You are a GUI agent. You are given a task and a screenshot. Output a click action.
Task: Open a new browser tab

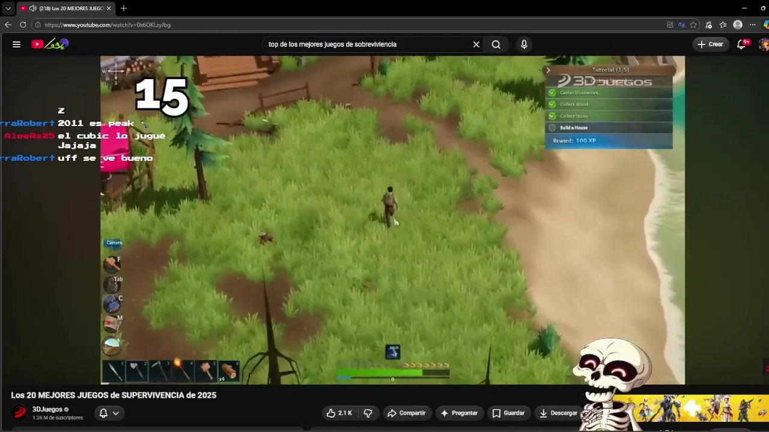tap(124, 8)
